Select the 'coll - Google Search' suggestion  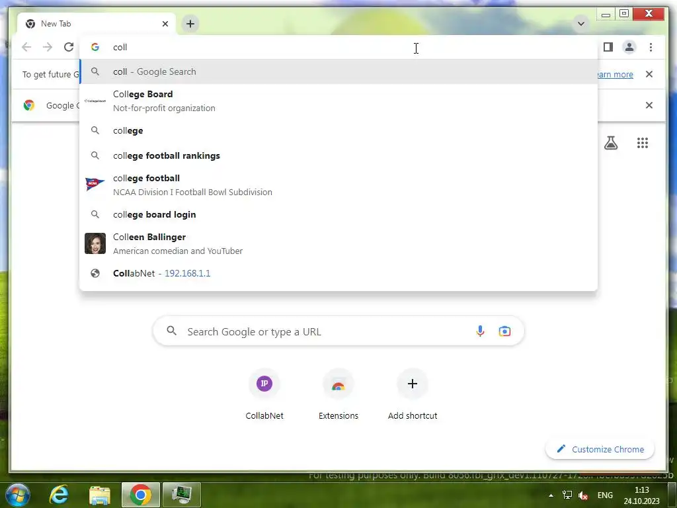(x=339, y=71)
